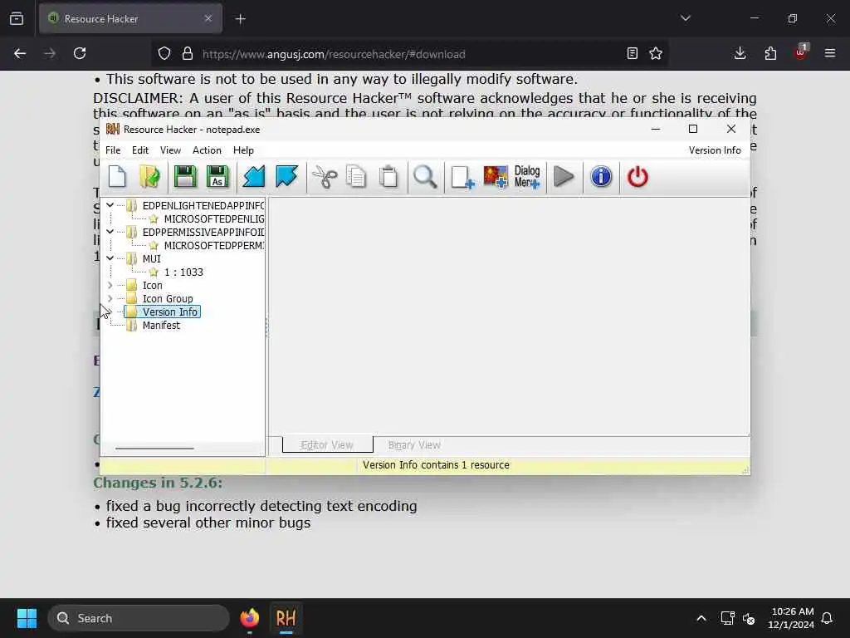850x638 pixels.
Task: Collapse the MUI tree node
Action: pyautogui.click(x=110, y=258)
